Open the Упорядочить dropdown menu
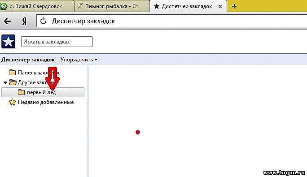307x177 pixels. click(x=79, y=60)
